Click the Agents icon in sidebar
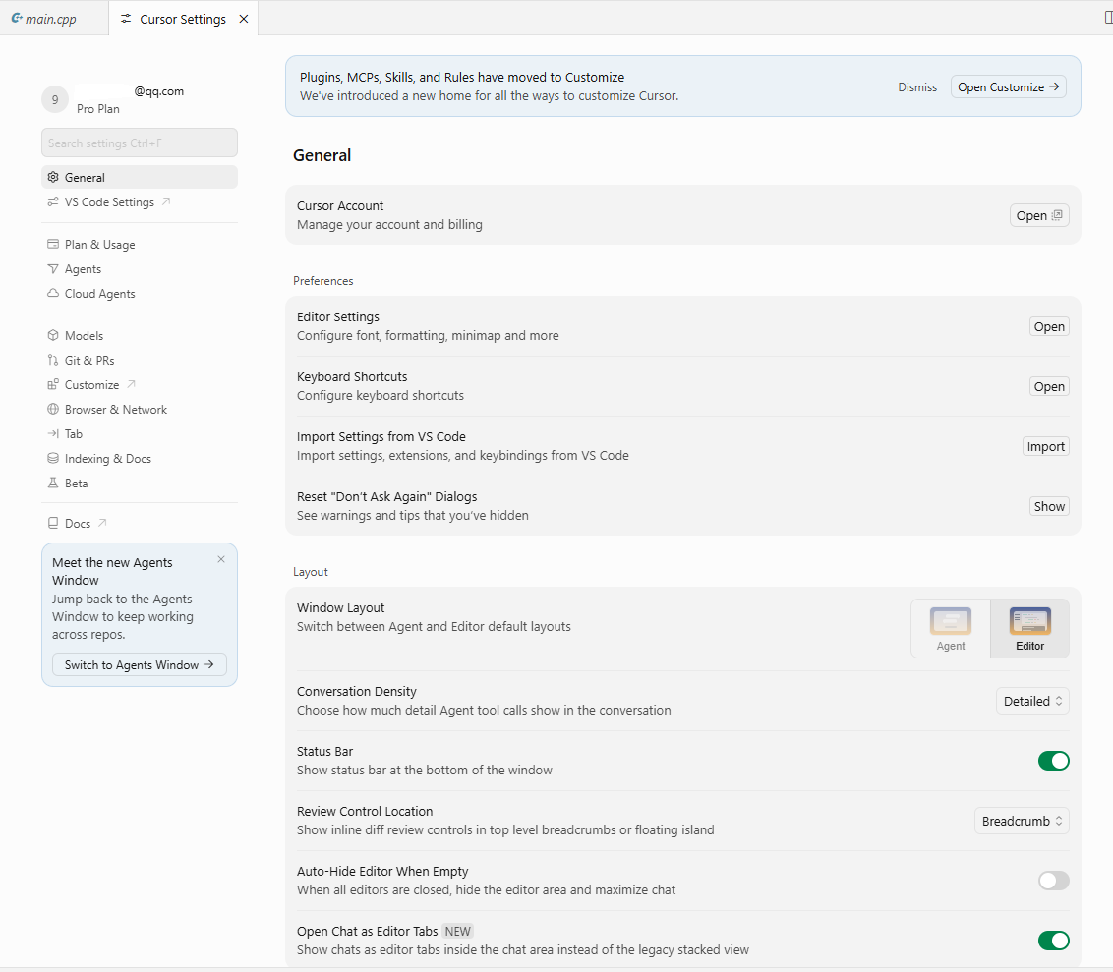Image resolution: width=1113 pixels, height=972 pixels. tap(53, 269)
